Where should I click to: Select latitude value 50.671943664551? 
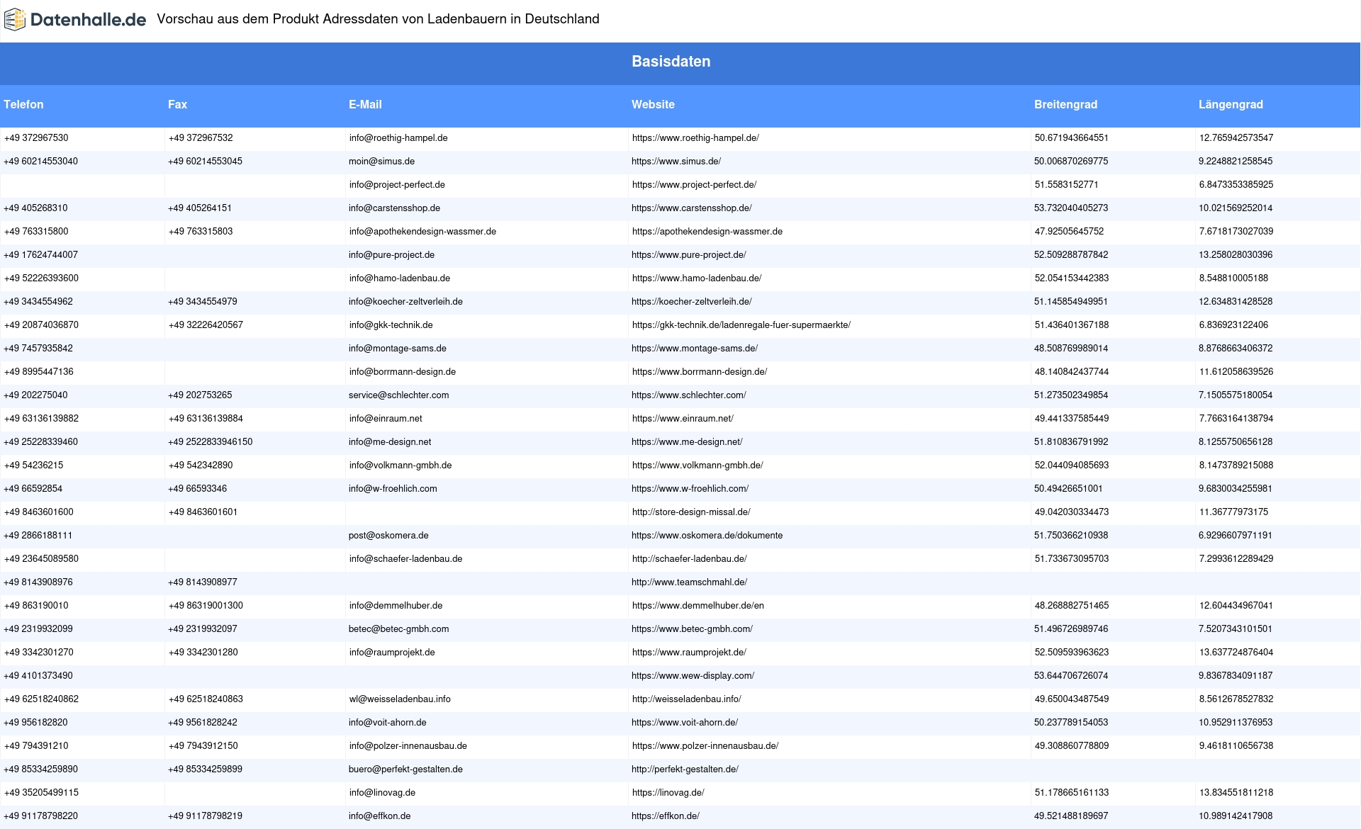tap(1072, 138)
